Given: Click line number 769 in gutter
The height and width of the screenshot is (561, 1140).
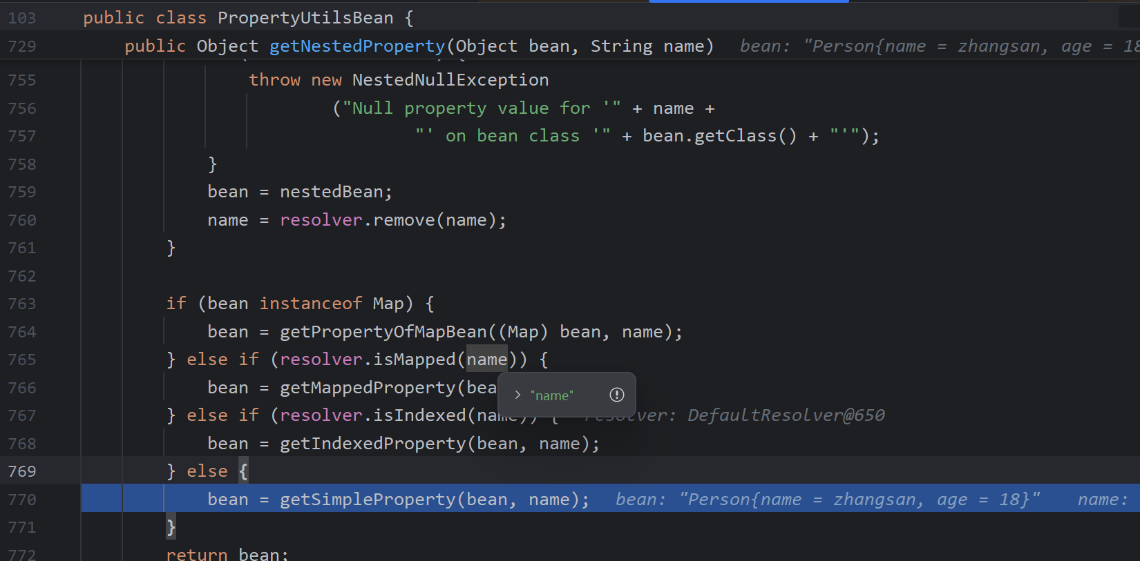Looking at the screenshot, I should (x=22, y=471).
